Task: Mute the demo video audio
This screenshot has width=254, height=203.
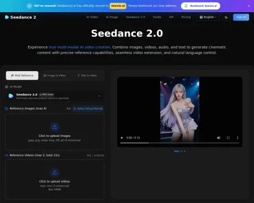Action: 219,138
